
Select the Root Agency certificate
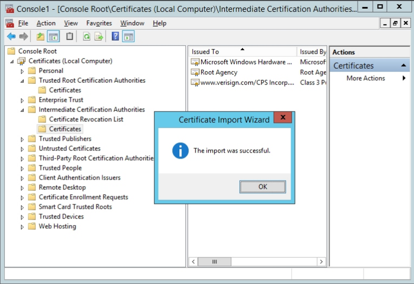point(219,72)
